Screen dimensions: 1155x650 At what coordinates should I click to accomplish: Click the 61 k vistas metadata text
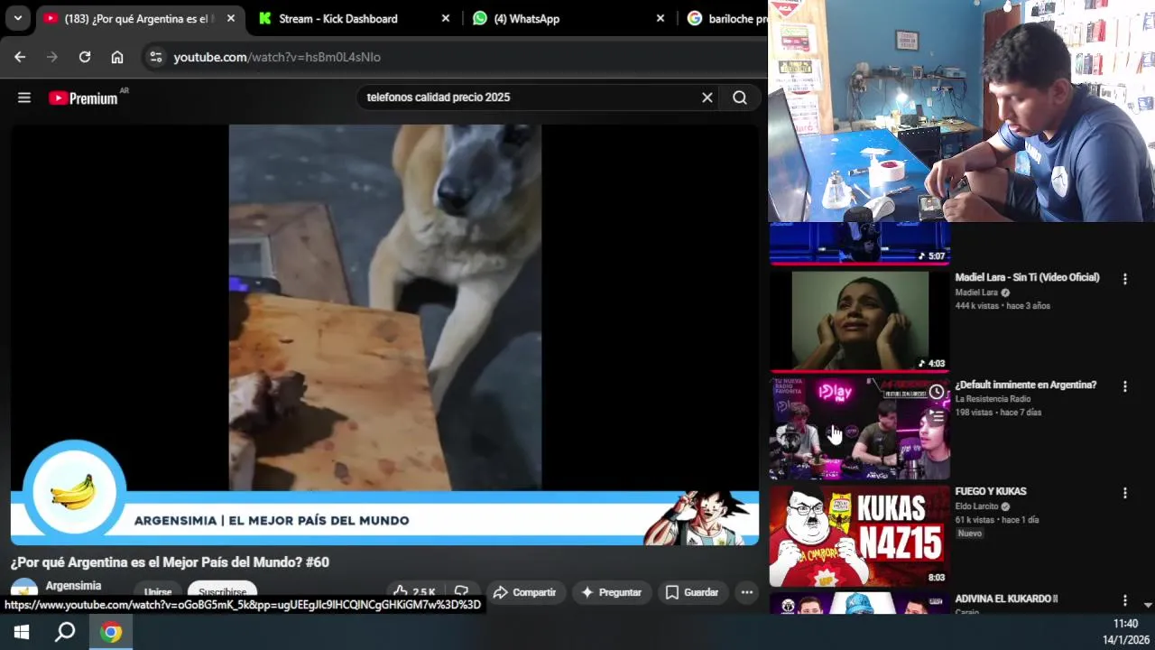pos(975,520)
